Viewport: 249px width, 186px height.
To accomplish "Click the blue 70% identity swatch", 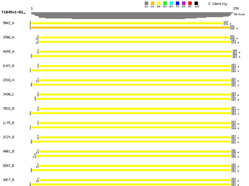I will click(x=177, y=3).
